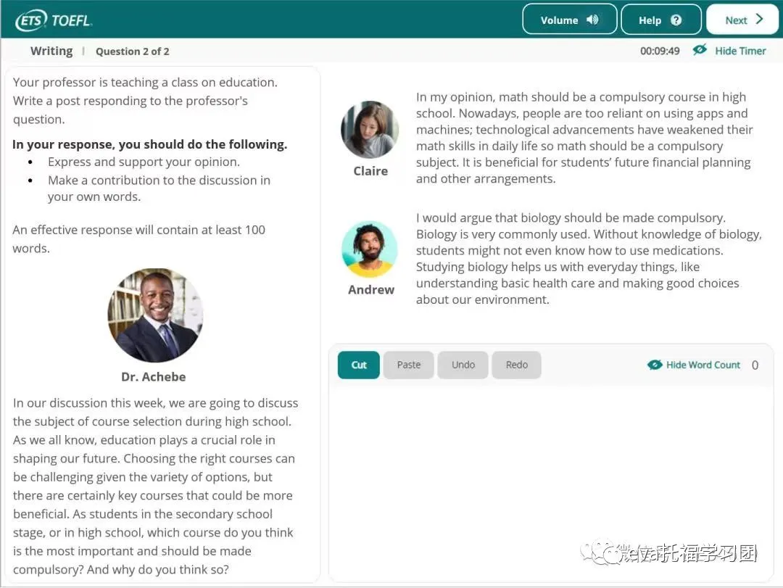Click Andrew's avatar image
Screen dimensions: 783x588
370,249
